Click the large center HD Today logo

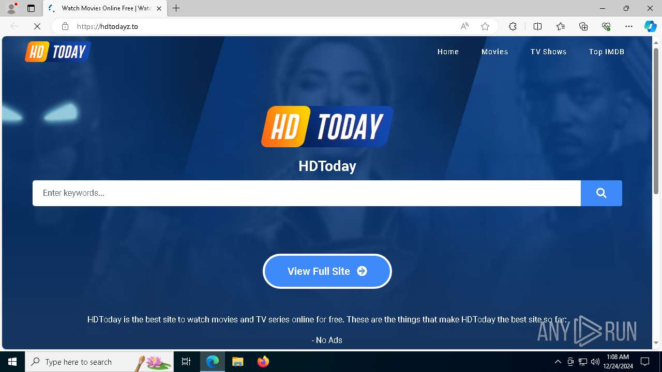point(327,127)
